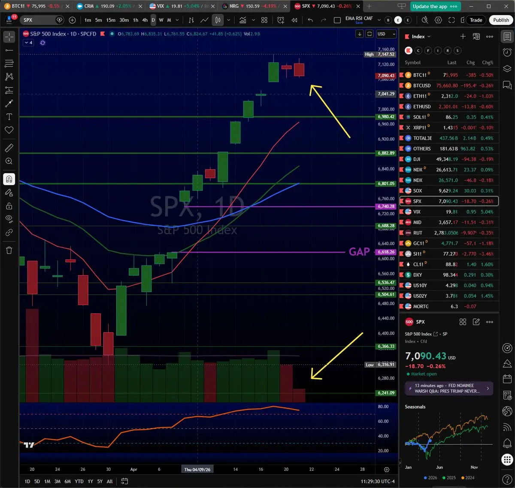The height and width of the screenshot is (488, 515).
Task: Open the Fibonacci retracement tools
Action: point(9,64)
